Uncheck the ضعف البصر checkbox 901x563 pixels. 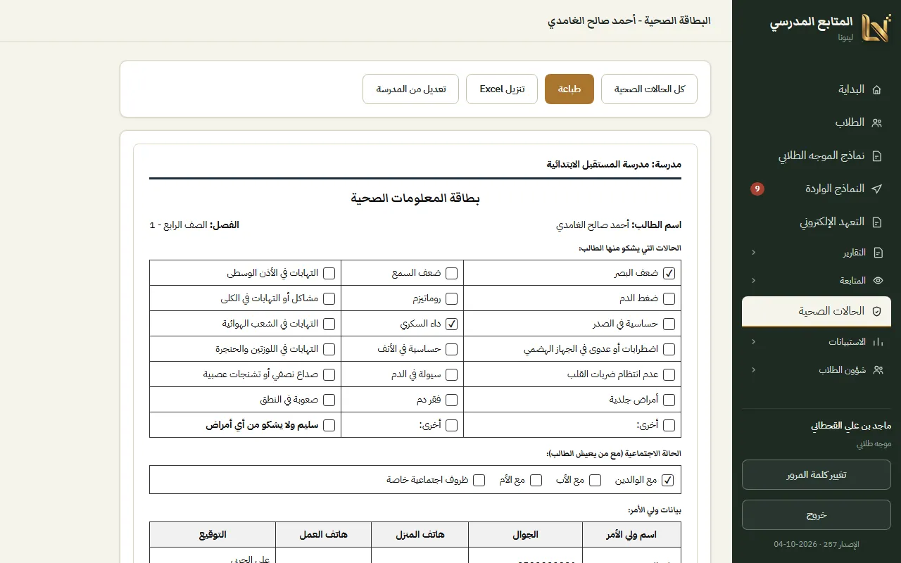[669, 273]
